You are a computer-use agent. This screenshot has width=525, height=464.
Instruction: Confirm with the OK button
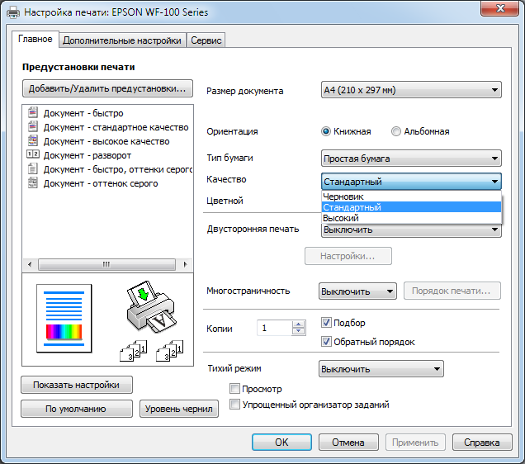point(281,443)
